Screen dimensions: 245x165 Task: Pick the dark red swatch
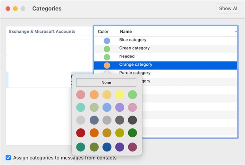(x=81, y=133)
